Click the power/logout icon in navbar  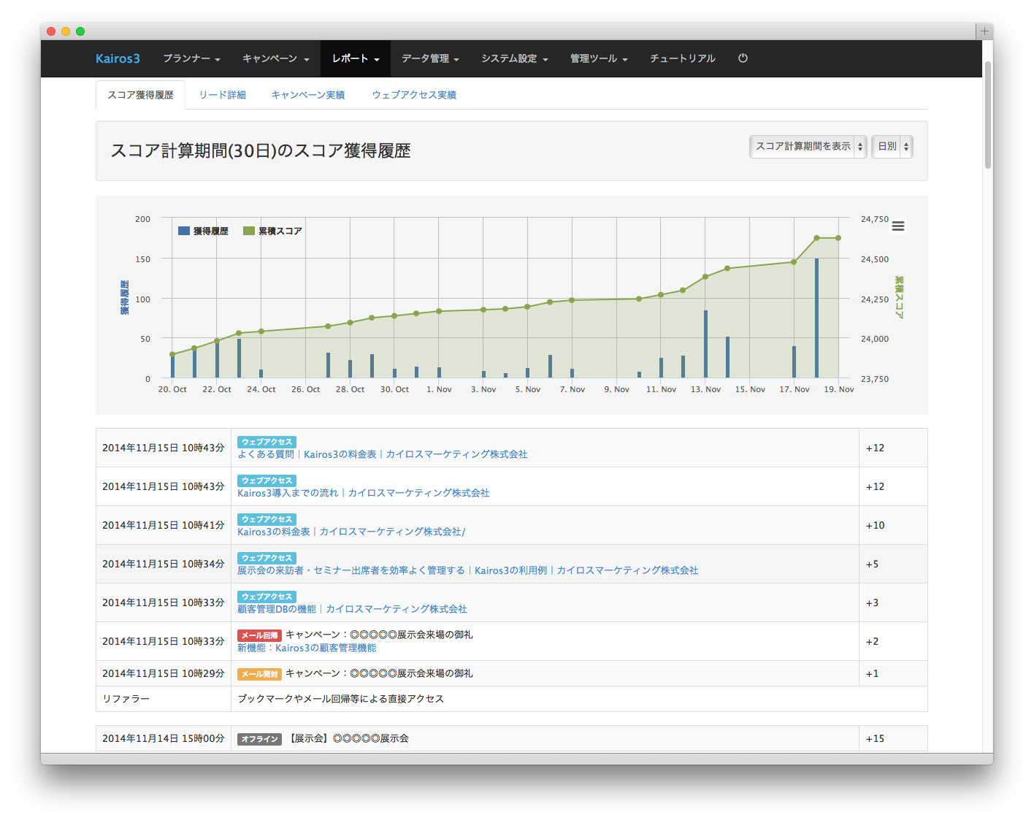click(x=743, y=58)
